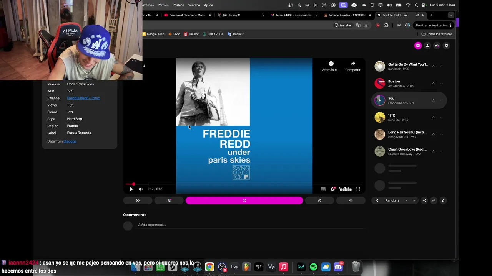Click the timer stopwatch button
The width and height of the screenshot is (492, 276).
pyautogui.click(x=319, y=200)
